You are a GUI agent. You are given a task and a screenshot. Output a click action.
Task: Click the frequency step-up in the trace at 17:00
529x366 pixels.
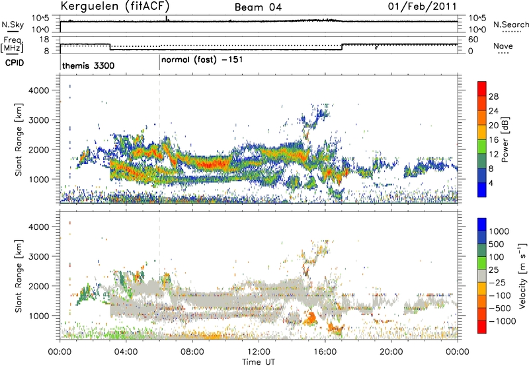click(x=342, y=47)
